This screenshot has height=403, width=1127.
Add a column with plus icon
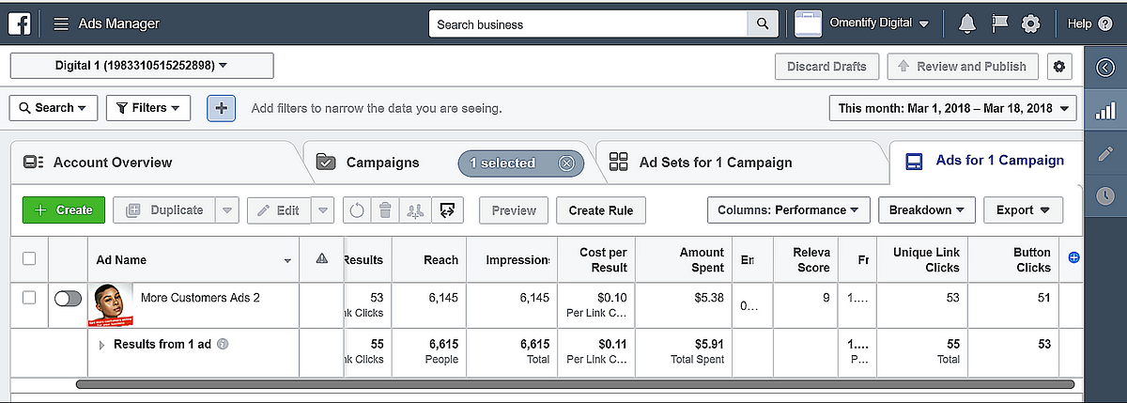pos(1074,257)
